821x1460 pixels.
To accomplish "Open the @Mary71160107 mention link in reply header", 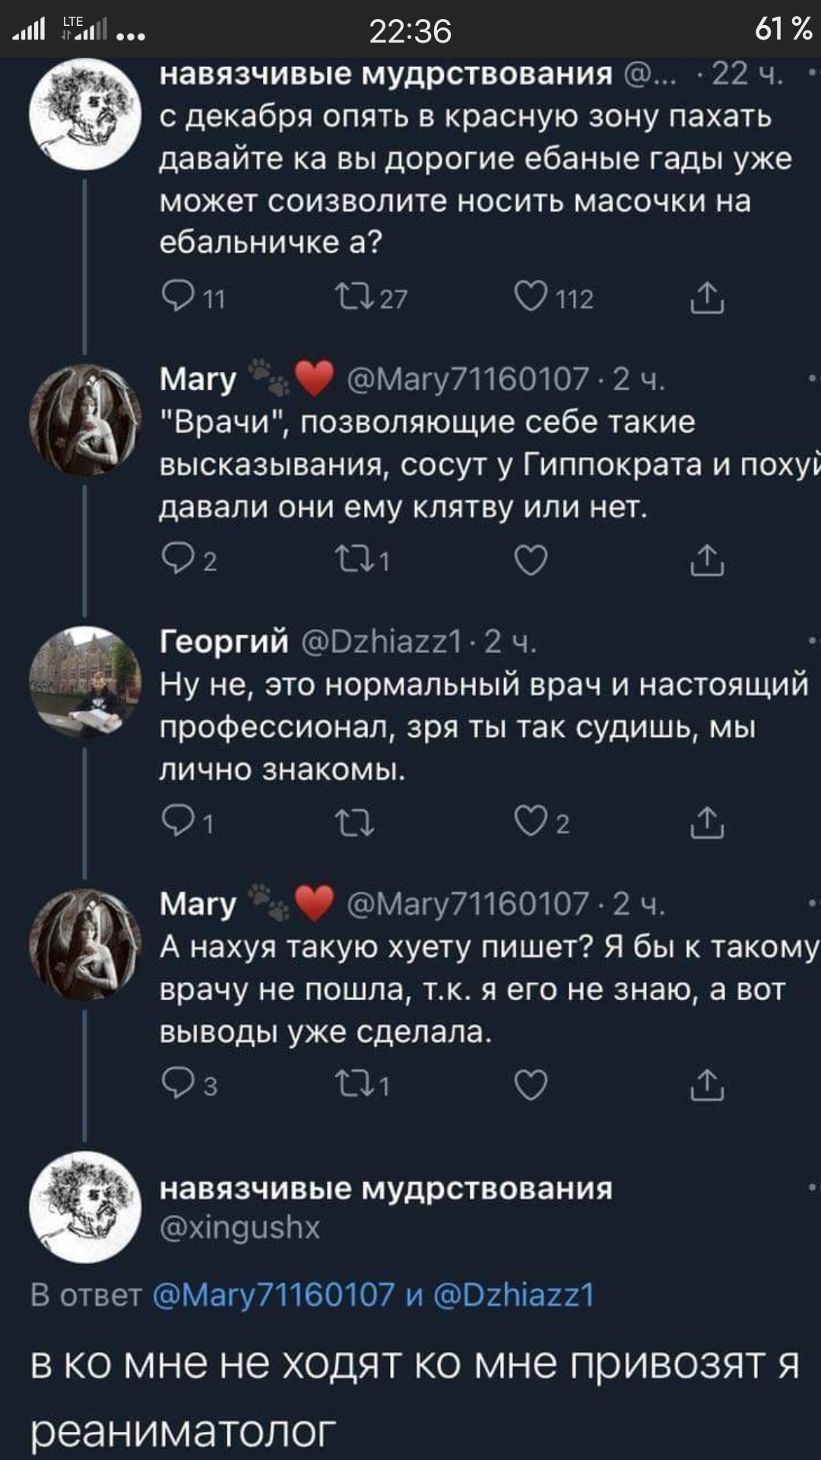I will [x=274, y=1293].
